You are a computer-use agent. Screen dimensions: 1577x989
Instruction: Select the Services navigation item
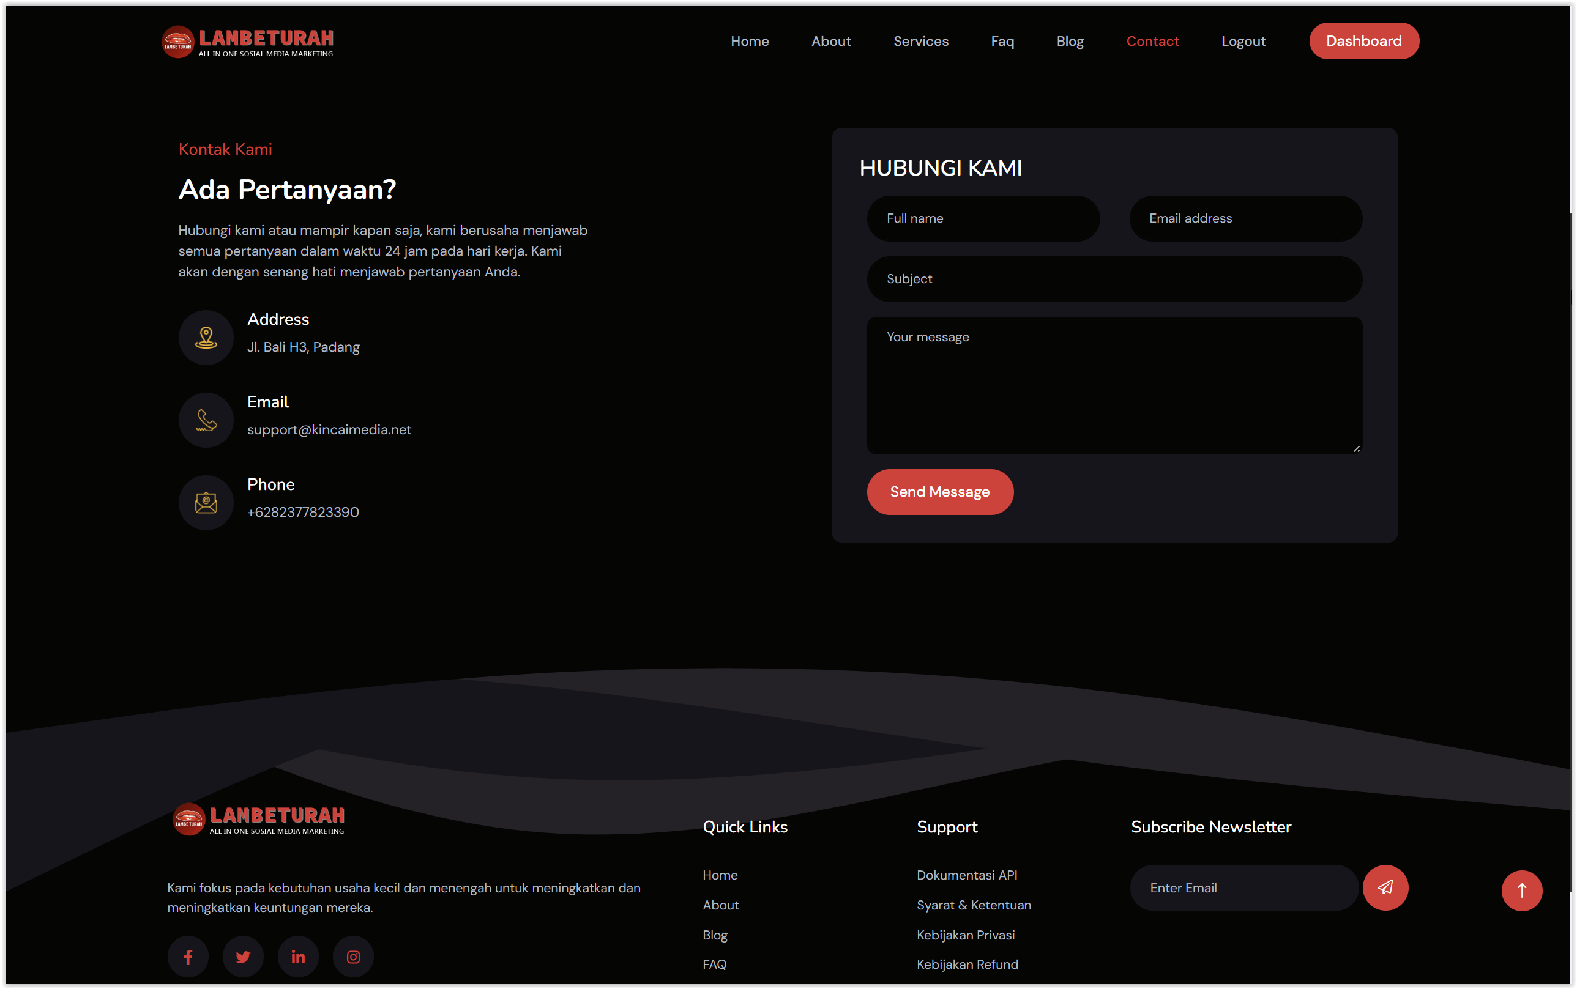(920, 40)
